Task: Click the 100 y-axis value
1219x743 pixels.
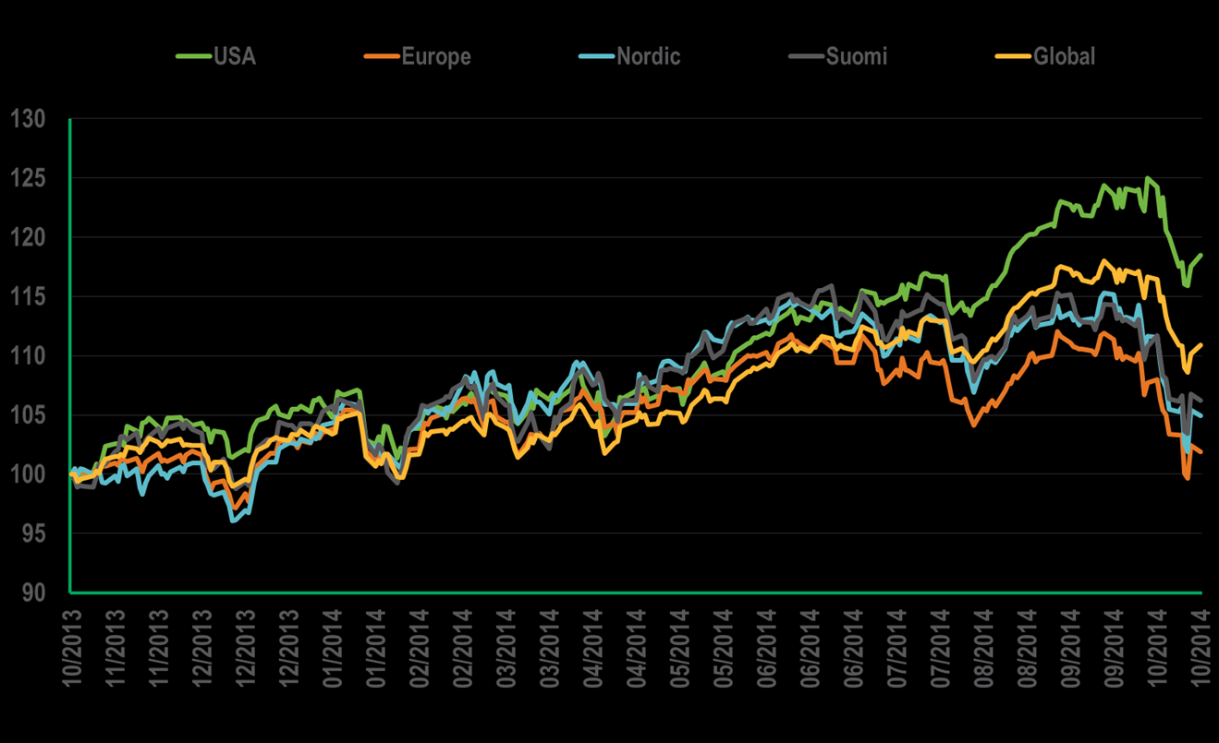Action: pyautogui.click(x=26, y=473)
